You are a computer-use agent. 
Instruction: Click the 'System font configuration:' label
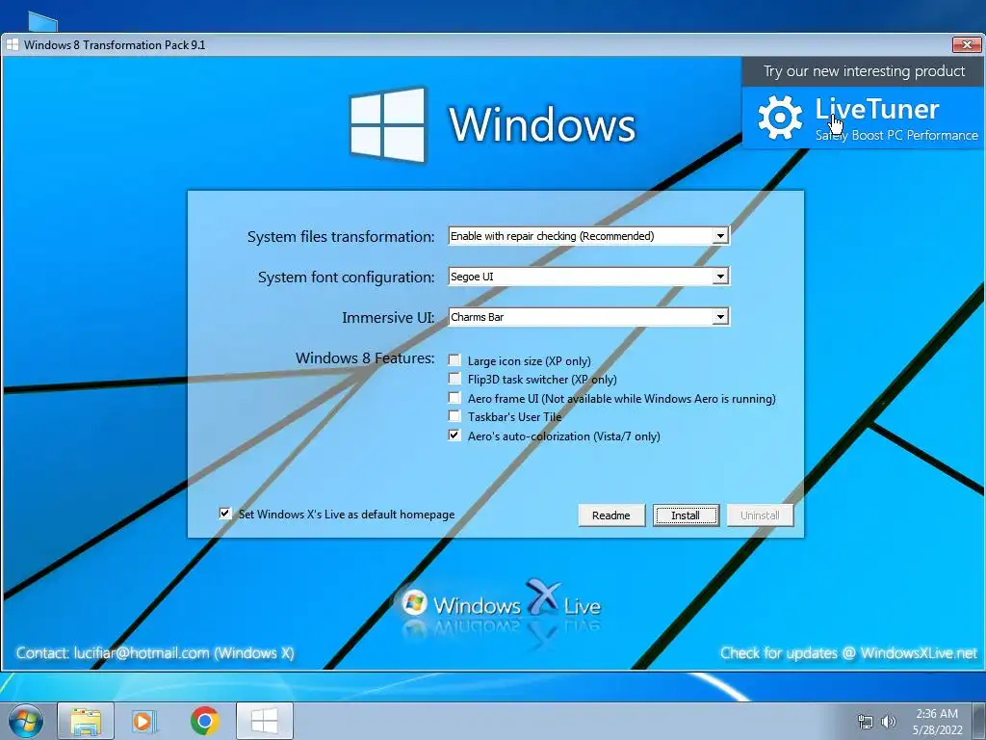(x=346, y=277)
